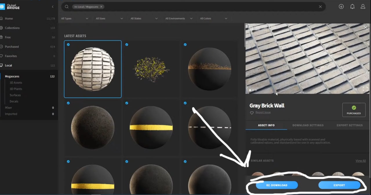Select 3D Assets under Megascans
The width and height of the screenshot is (371, 195).
(16, 83)
